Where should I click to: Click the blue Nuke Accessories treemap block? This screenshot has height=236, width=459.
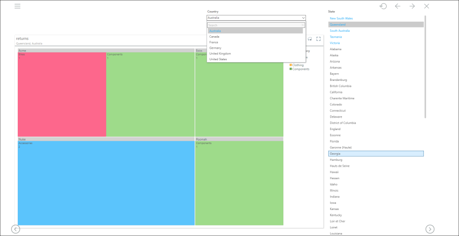[106, 183]
